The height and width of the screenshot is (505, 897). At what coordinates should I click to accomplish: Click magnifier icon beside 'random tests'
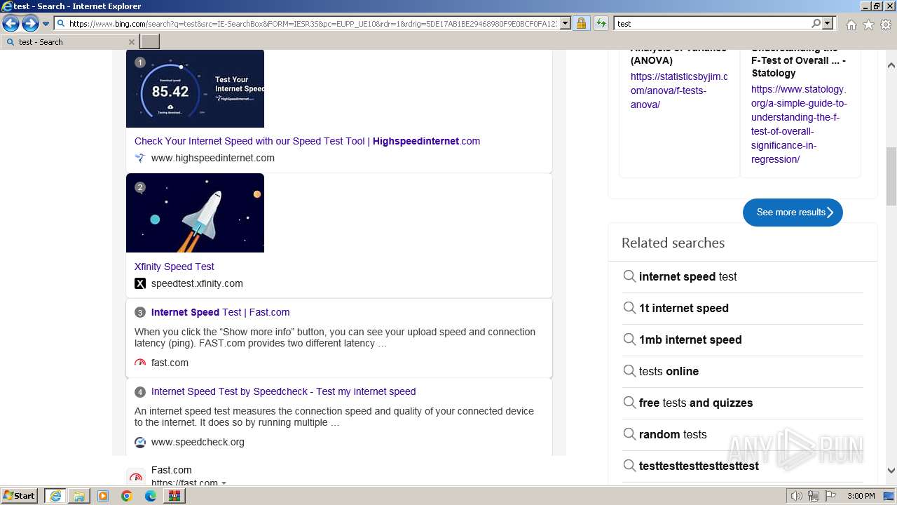[629, 433]
